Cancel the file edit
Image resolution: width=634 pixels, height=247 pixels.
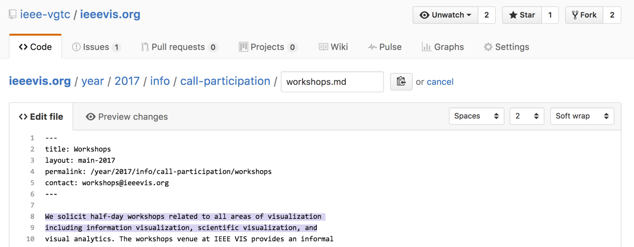pos(440,82)
